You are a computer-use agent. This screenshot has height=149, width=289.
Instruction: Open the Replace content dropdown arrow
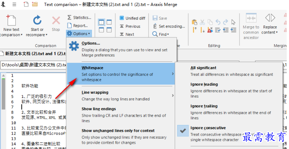coord(277,32)
